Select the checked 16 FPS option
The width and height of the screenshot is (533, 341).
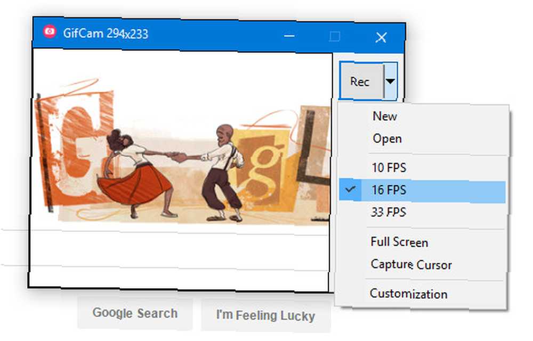point(422,190)
